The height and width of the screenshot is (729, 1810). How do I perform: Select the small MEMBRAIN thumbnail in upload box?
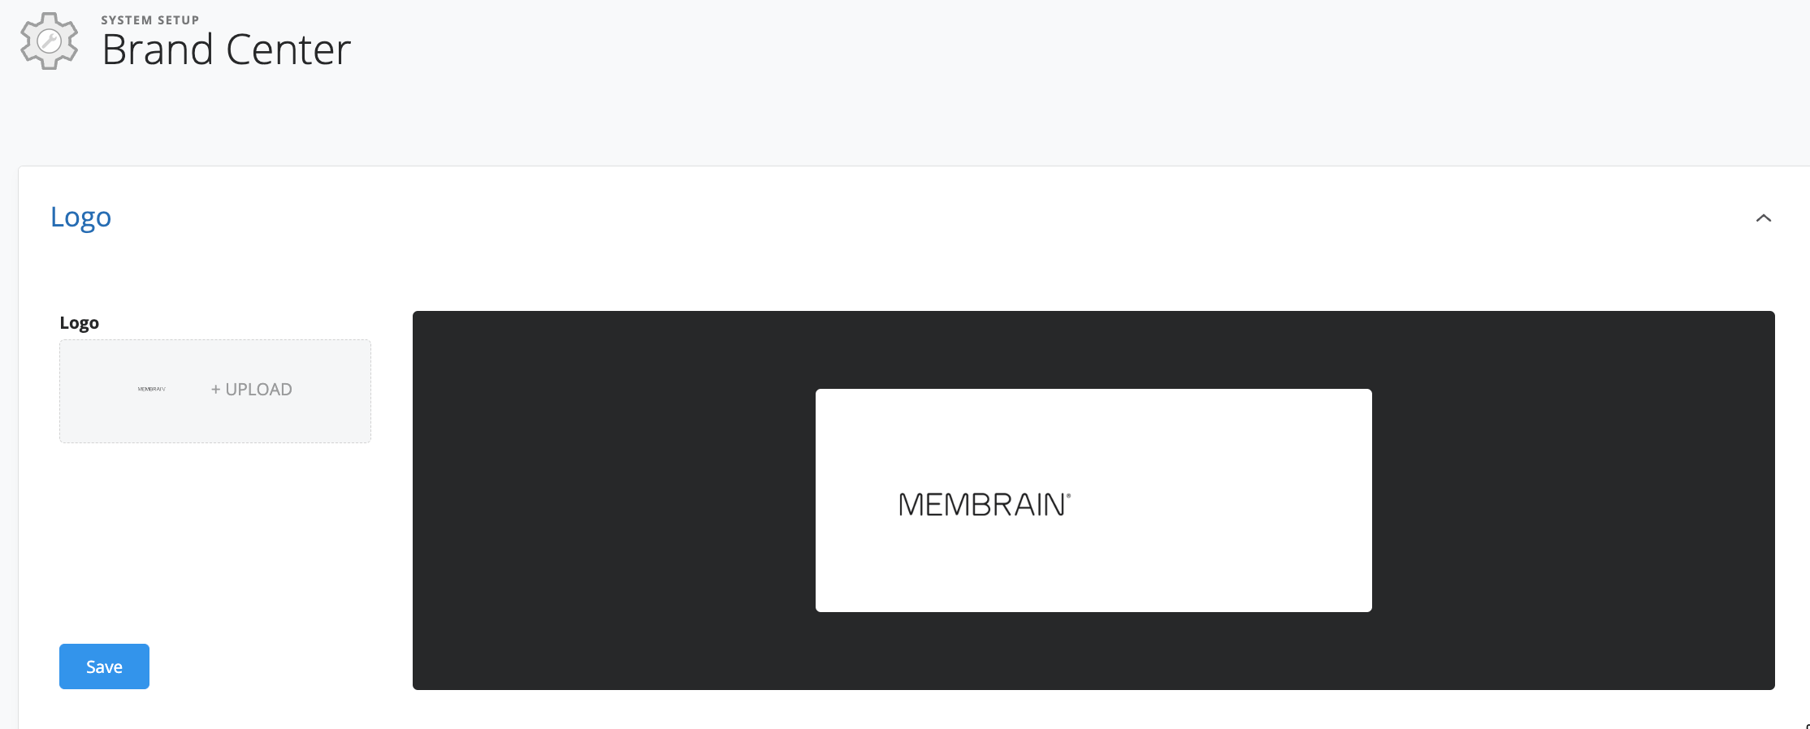(151, 390)
